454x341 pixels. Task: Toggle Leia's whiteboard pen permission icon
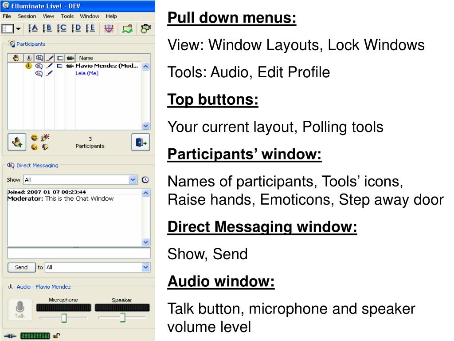[x=50, y=73]
